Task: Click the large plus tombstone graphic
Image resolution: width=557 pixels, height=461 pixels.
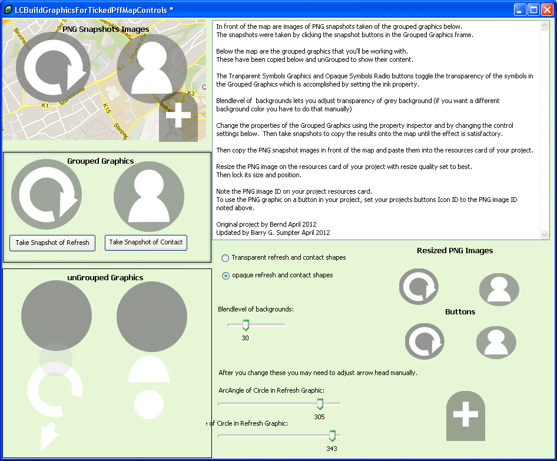Action: [466, 416]
